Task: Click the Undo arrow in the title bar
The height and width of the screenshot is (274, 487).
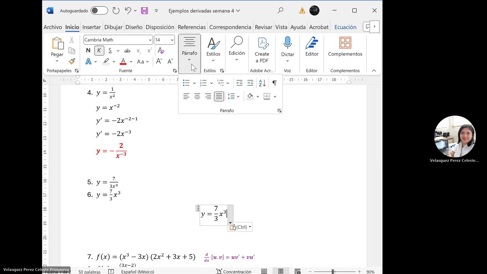Action: click(128, 11)
